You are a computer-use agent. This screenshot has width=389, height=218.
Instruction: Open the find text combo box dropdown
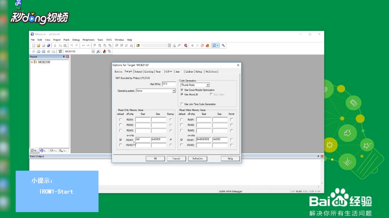pyautogui.click(x=170, y=45)
